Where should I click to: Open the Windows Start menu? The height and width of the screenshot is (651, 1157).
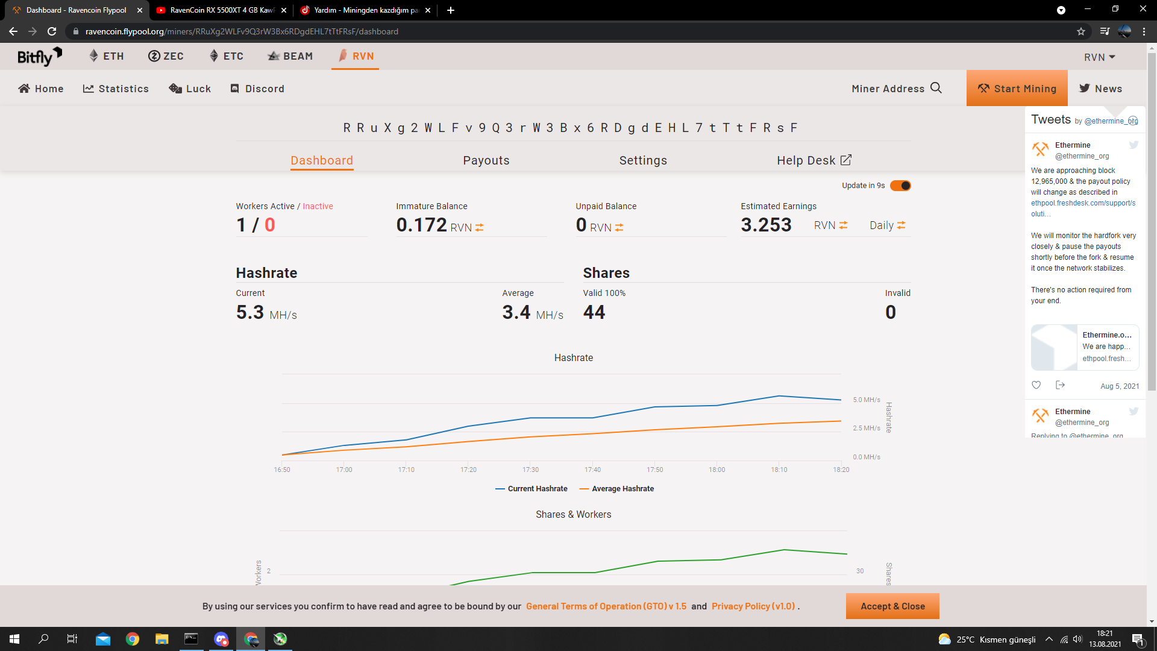14,639
